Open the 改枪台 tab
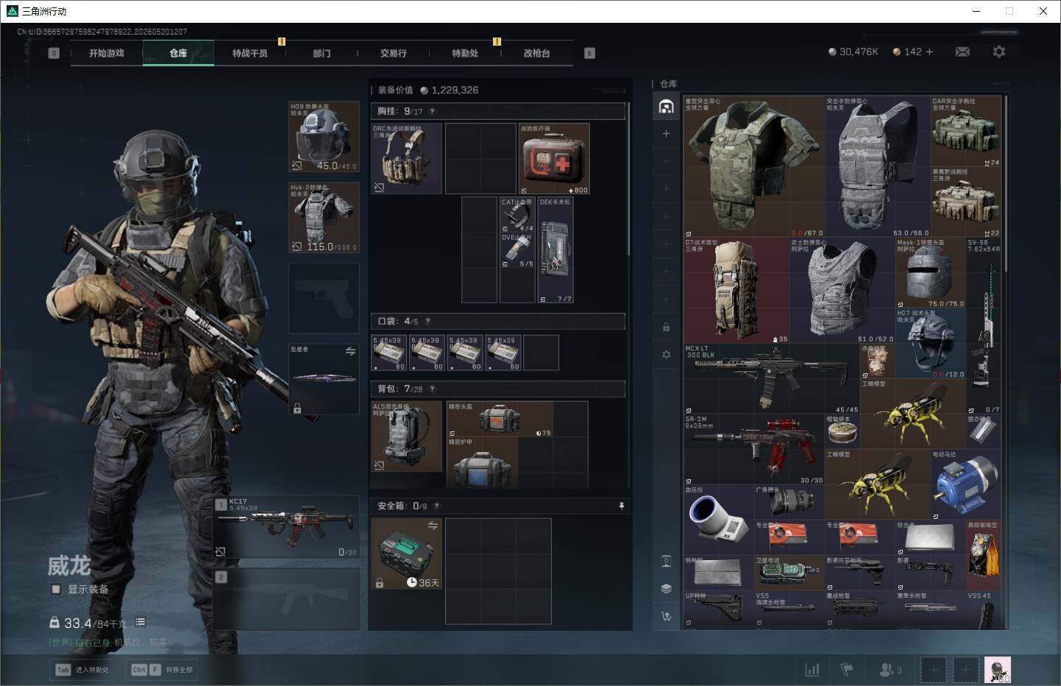This screenshot has width=1061, height=686. click(x=536, y=53)
